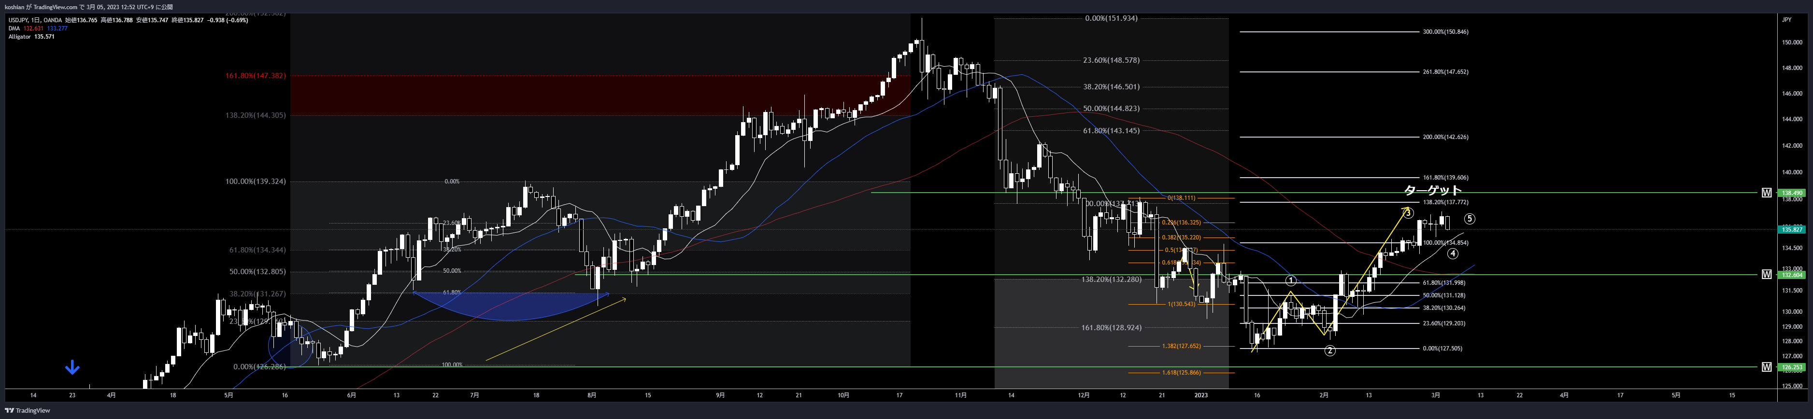Select the blue down arrow marker
This screenshot has width=1813, height=419.
[72, 367]
